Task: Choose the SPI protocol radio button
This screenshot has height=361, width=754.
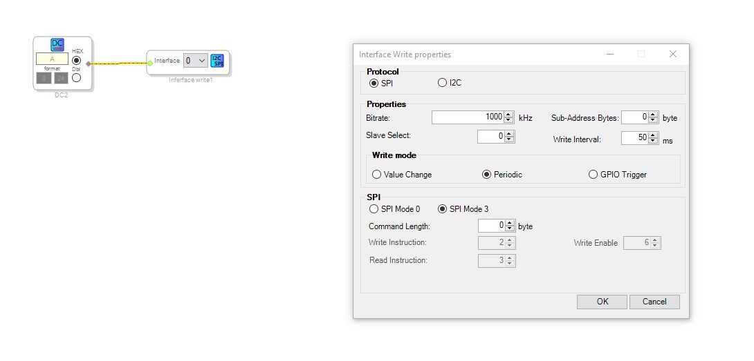Action: [374, 83]
